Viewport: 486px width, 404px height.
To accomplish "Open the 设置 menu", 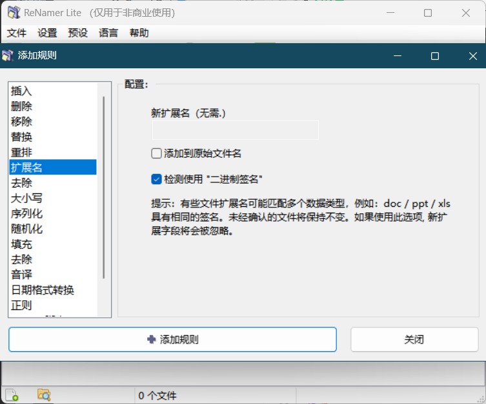I will [47, 33].
